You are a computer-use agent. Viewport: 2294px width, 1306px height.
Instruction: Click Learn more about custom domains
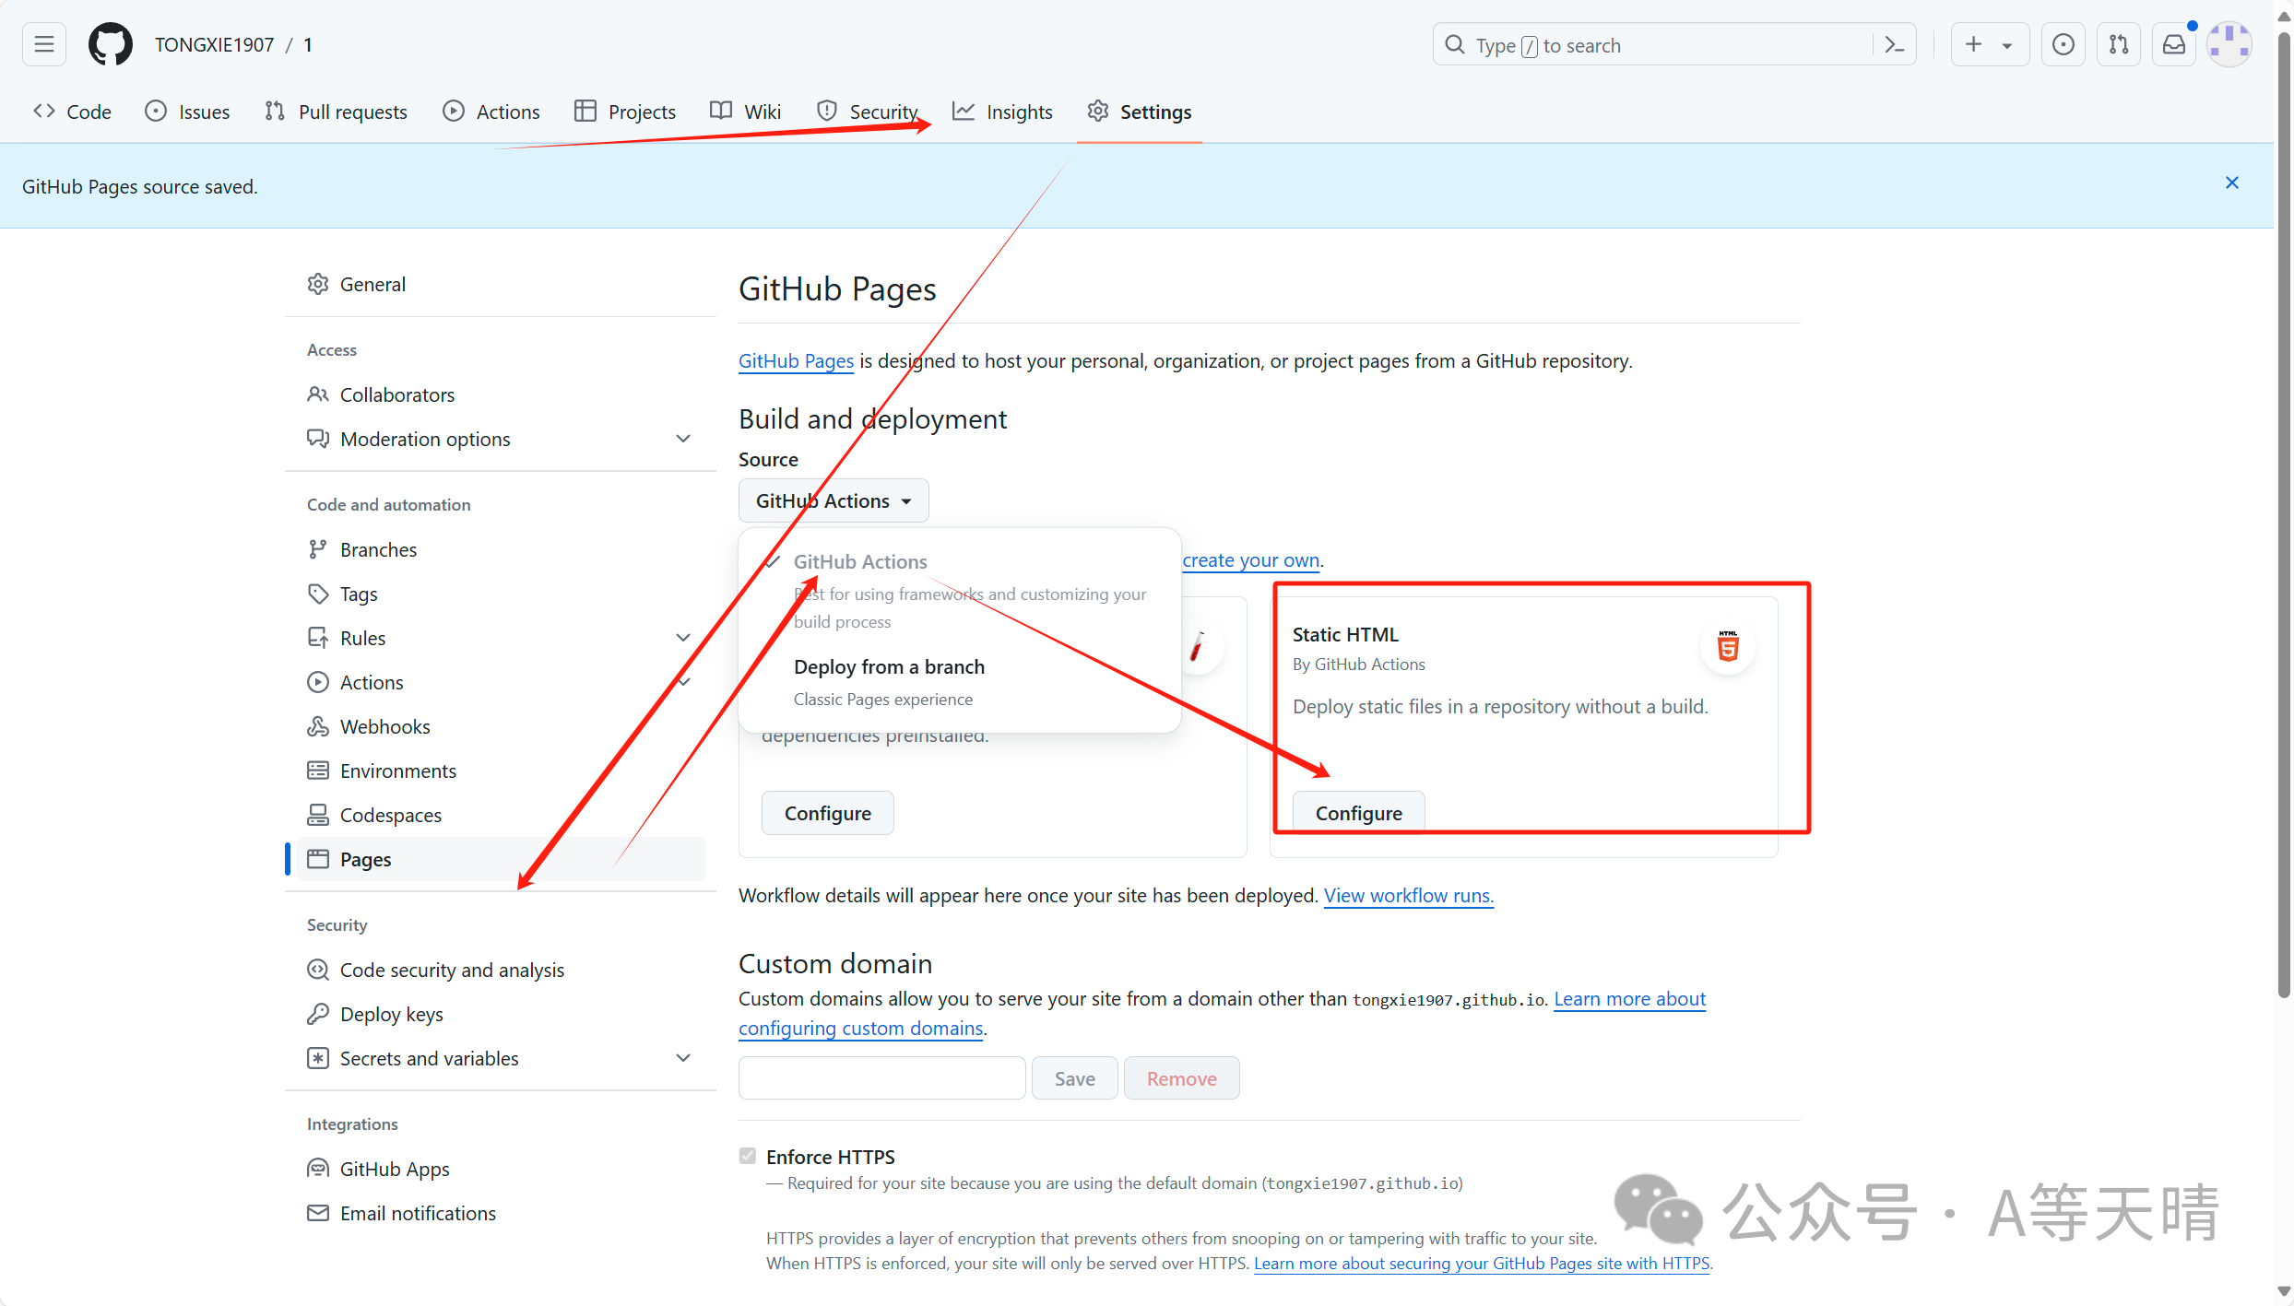(1223, 1013)
